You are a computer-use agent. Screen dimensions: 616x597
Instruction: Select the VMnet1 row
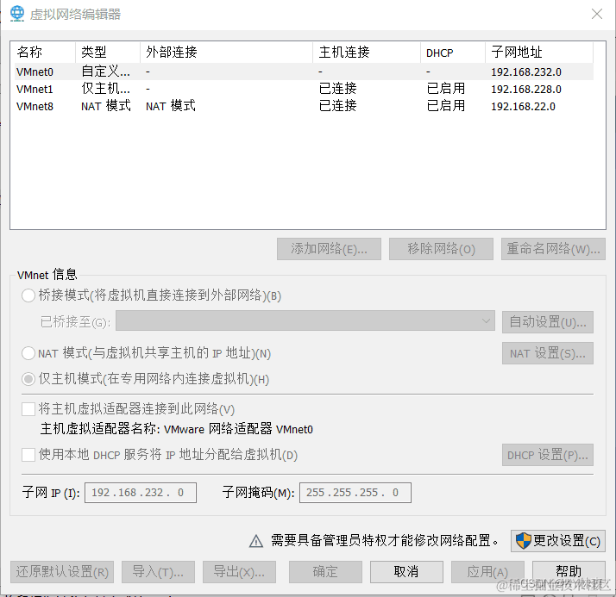coord(304,89)
